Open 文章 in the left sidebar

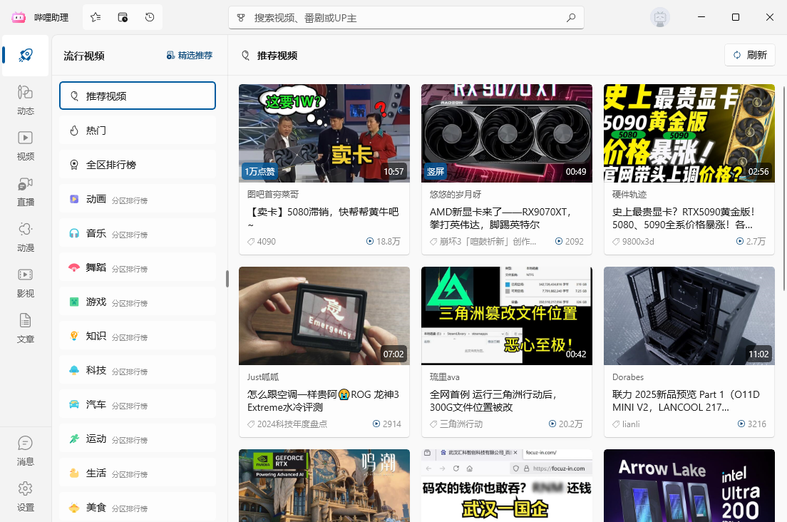[x=26, y=329]
